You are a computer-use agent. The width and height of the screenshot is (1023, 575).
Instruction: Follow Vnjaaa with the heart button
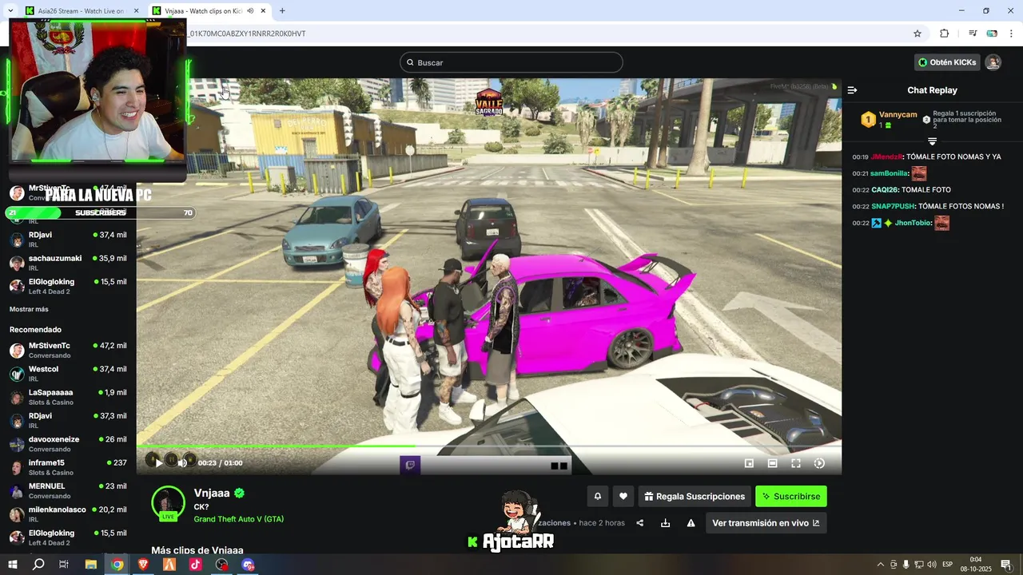623,496
